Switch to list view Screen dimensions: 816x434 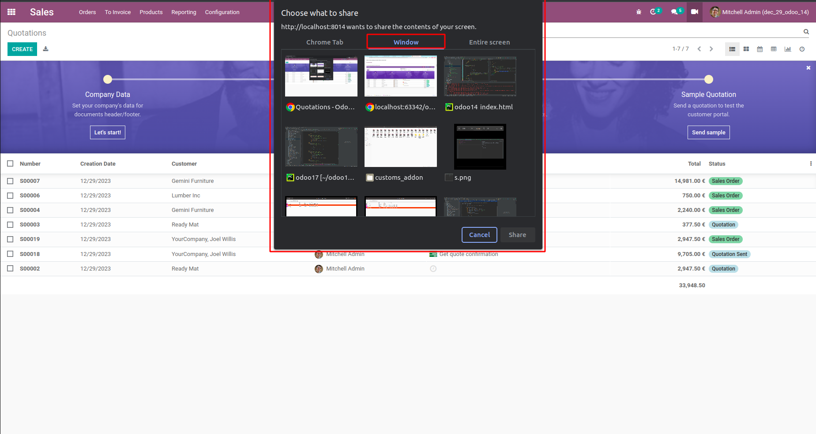[732, 49]
